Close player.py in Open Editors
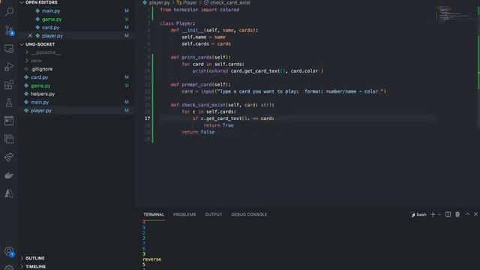The width and height of the screenshot is (480, 270). (30, 36)
